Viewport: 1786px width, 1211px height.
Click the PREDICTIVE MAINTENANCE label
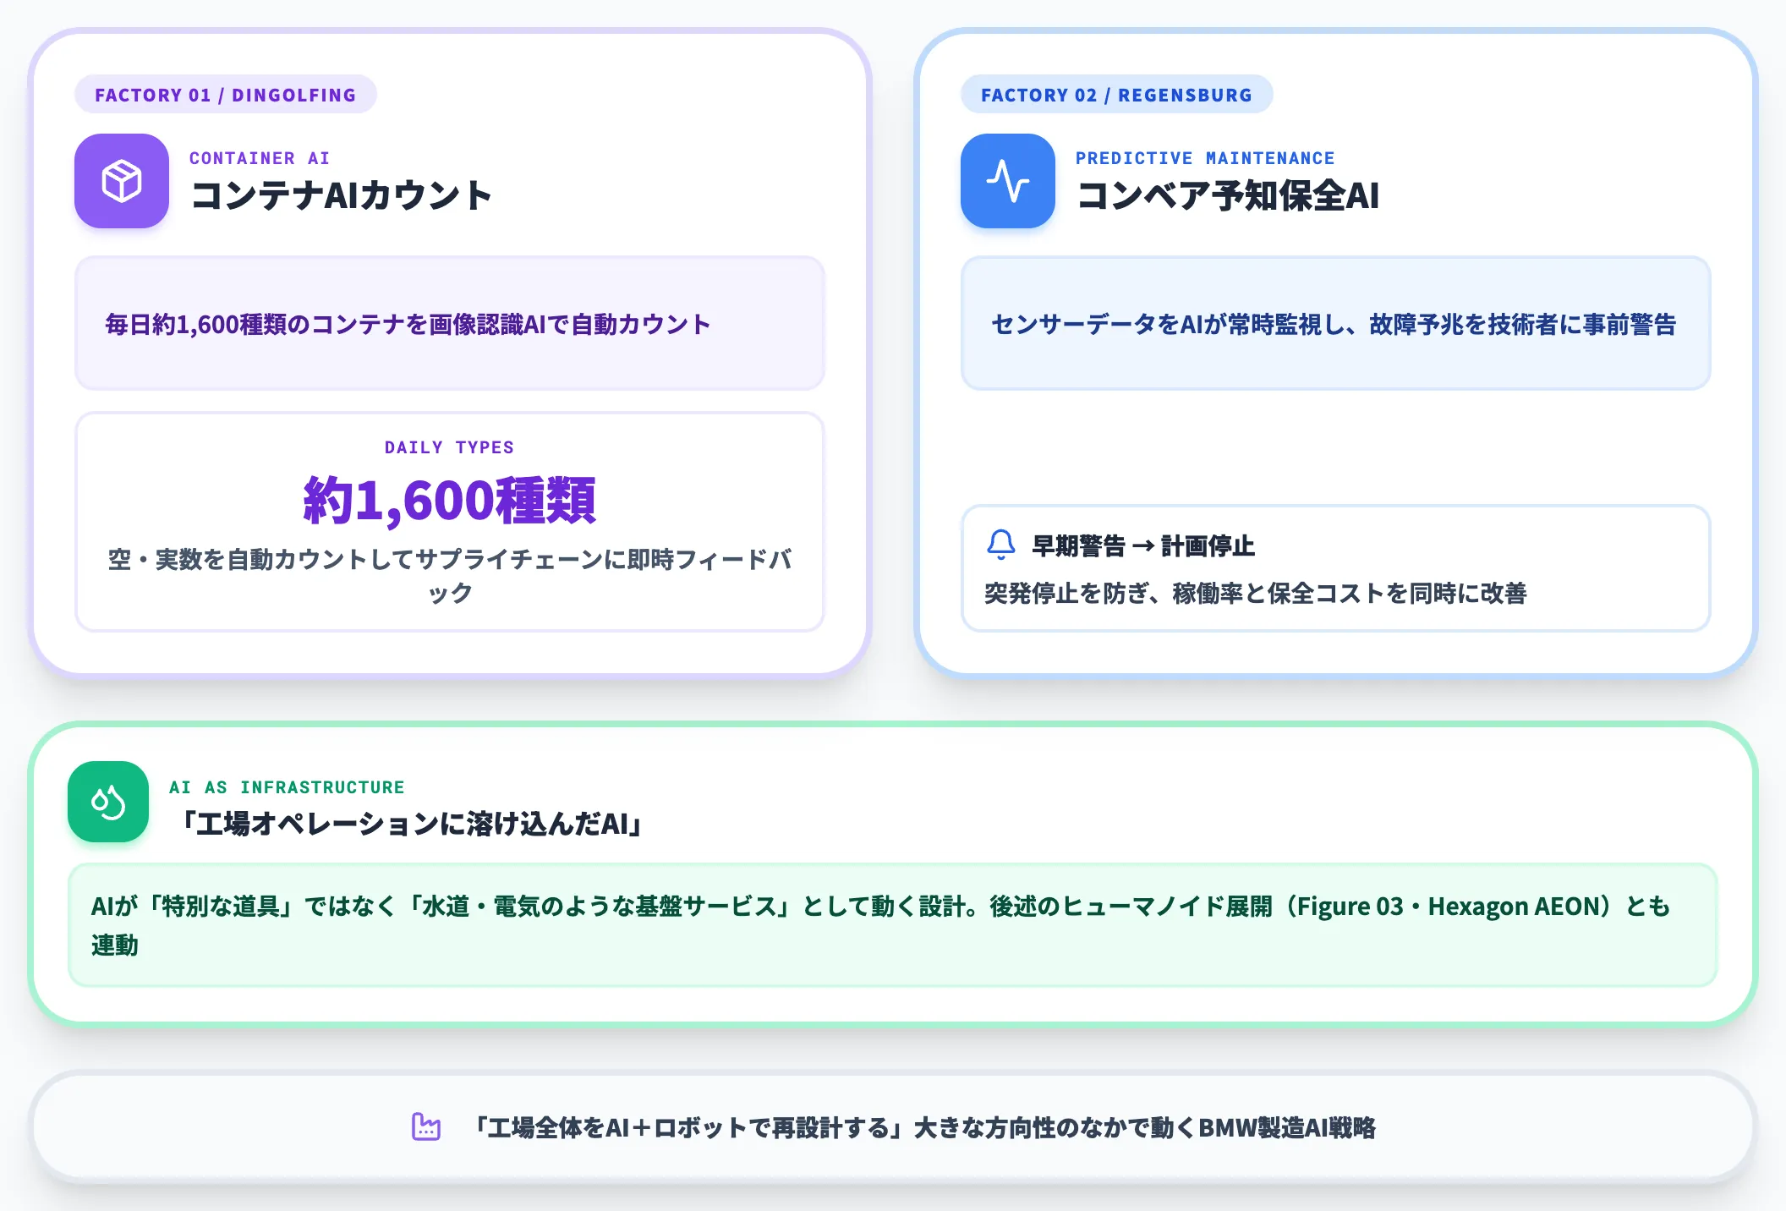click(x=1205, y=158)
